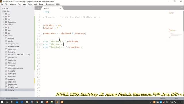Image resolution: width=184 pixels, height=104 pixels.
Task: Click the Tab Size 4 status setting
Action: coord(163,99)
